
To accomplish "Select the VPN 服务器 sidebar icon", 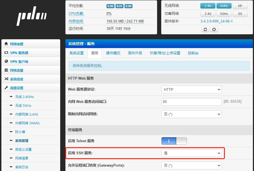I will (6, 53).
